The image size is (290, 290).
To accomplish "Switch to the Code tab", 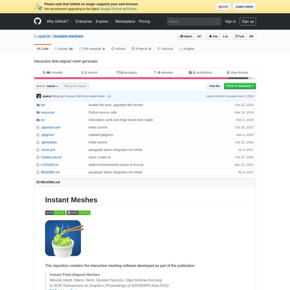I will pyautogui.click(x=43, y=49).
